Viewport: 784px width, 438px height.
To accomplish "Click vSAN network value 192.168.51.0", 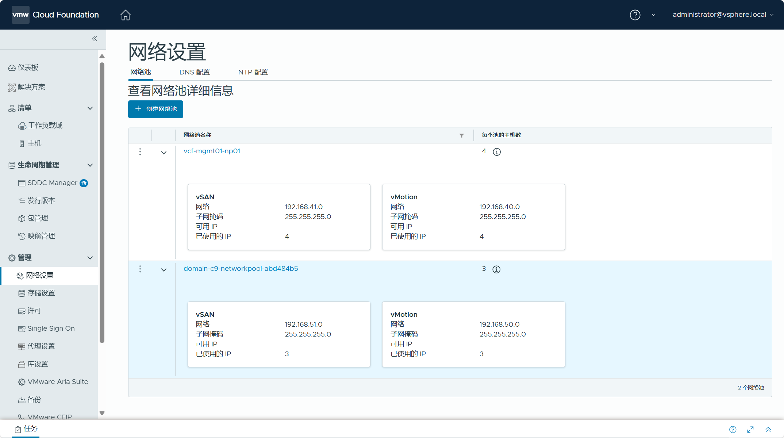I will 304,324.
